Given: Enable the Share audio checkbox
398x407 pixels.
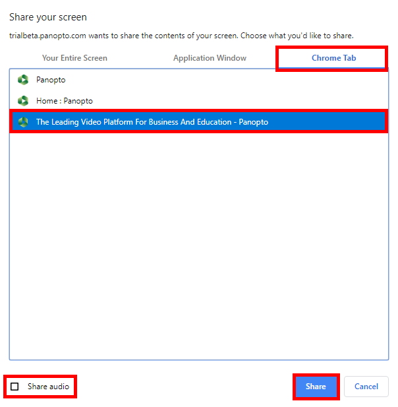Looking at the screenshot, I should point(14,387).
